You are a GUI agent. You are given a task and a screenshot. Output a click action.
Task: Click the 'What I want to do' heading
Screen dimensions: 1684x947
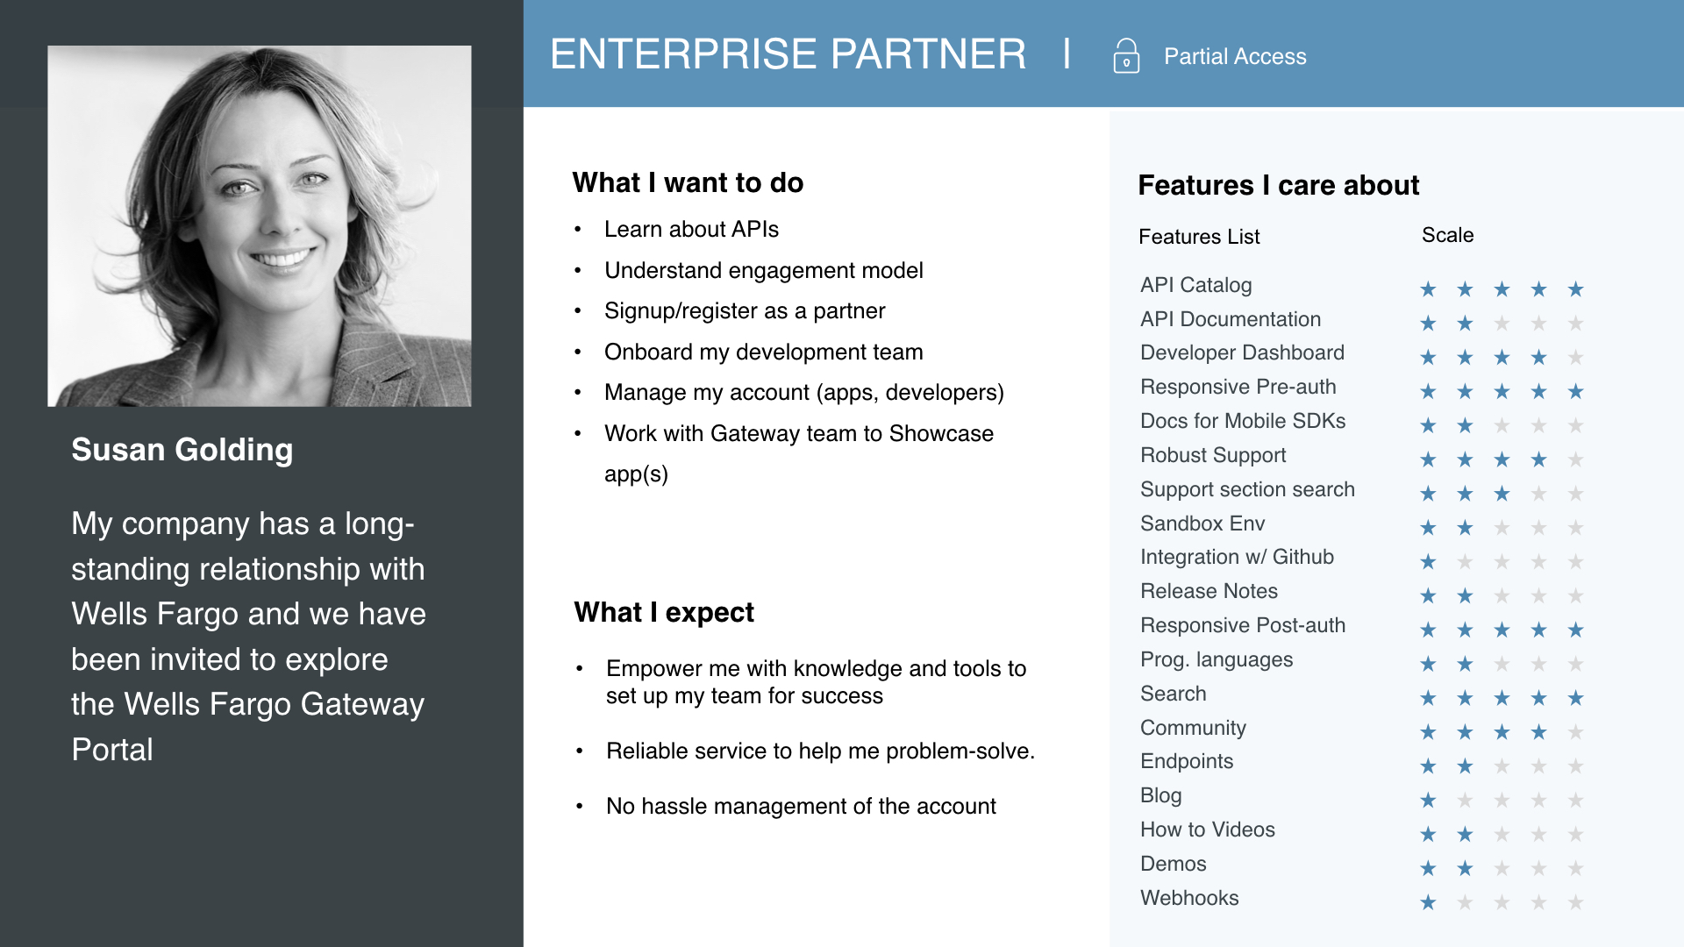(x=688, y=182)
